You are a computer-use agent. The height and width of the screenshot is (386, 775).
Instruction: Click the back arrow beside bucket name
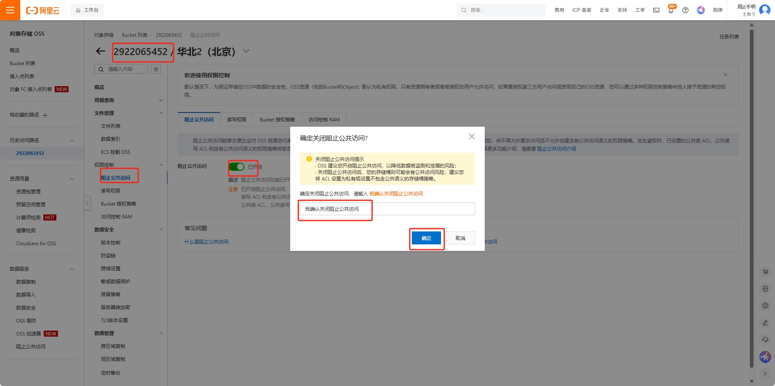click(100, 51)
